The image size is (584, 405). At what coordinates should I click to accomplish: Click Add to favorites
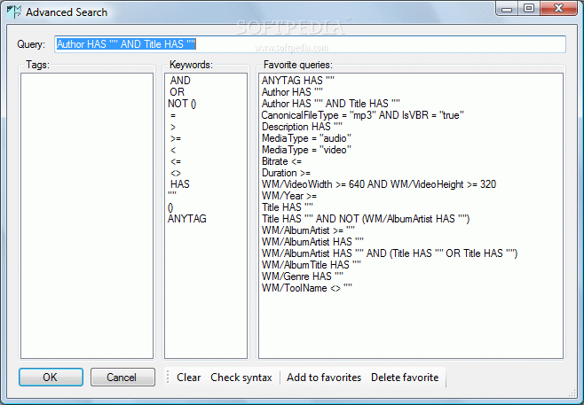pyautogui.click(x=324, y=378)
